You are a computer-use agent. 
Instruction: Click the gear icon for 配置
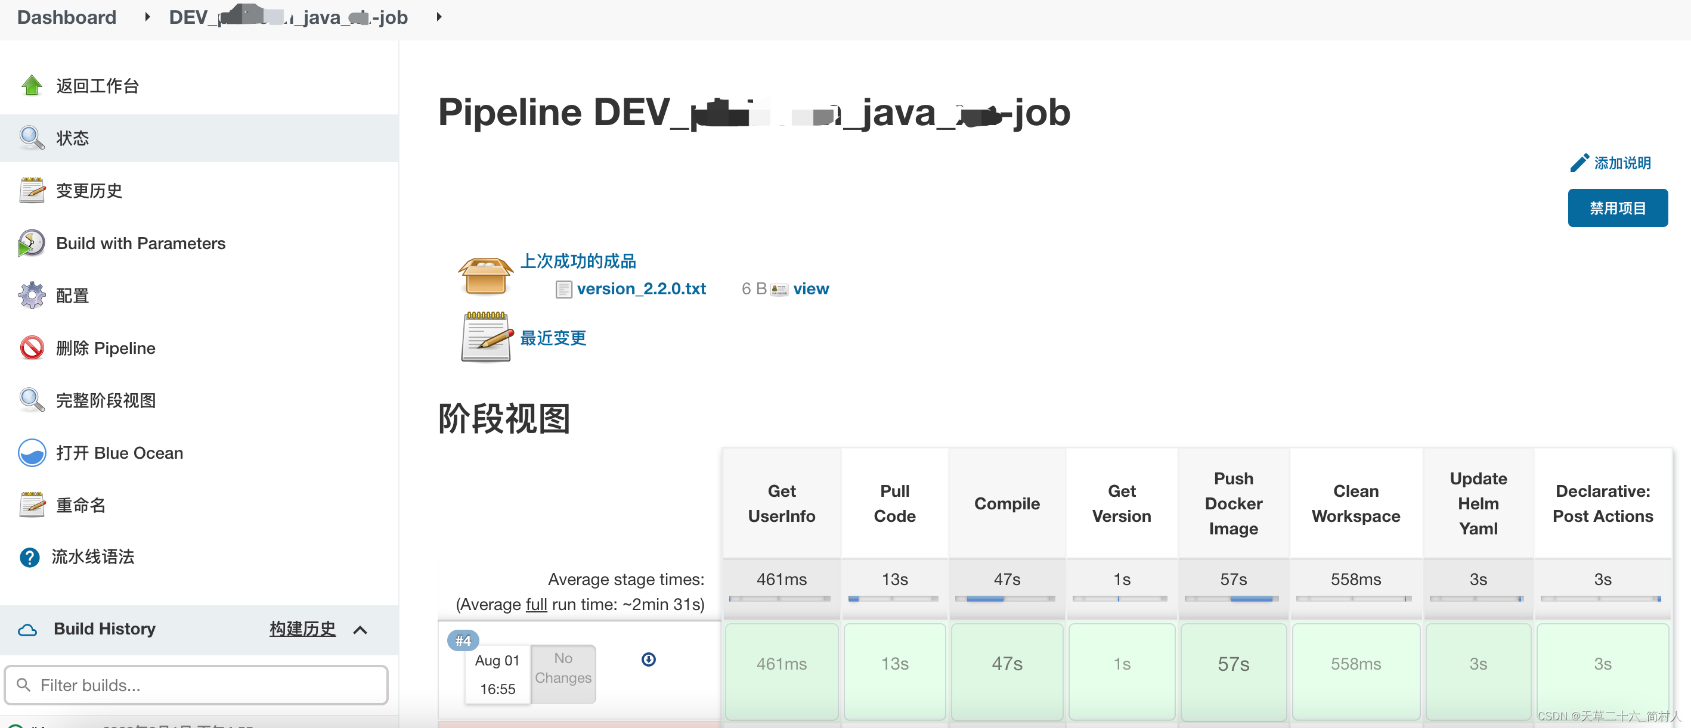(32, 296)
